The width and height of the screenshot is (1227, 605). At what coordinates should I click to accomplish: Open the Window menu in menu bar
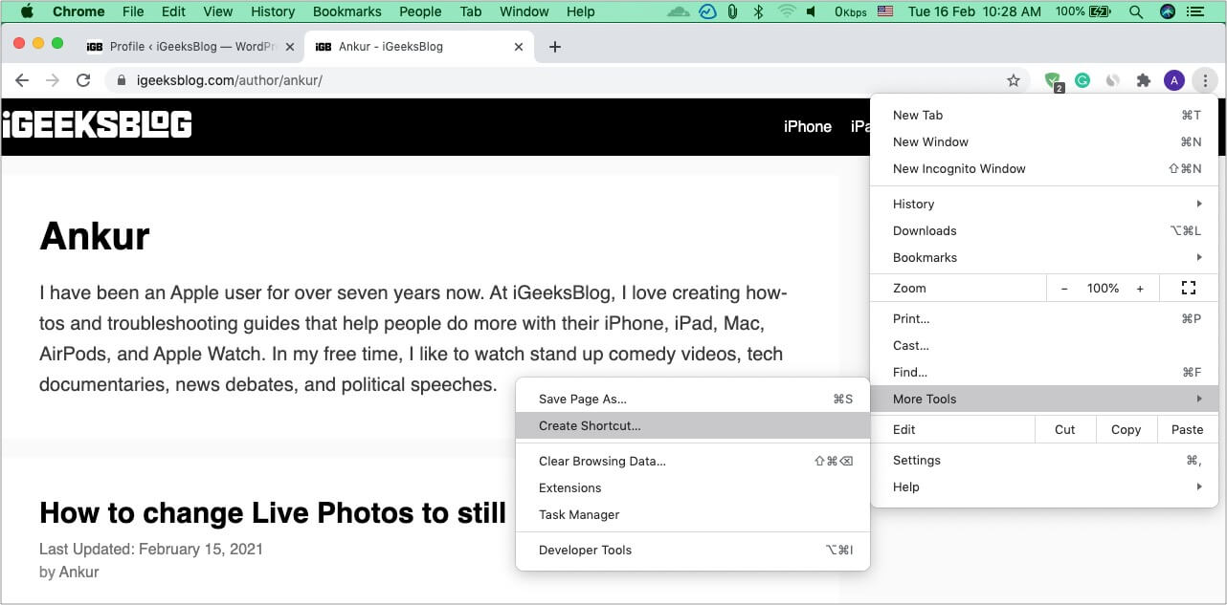coord(524,11)
